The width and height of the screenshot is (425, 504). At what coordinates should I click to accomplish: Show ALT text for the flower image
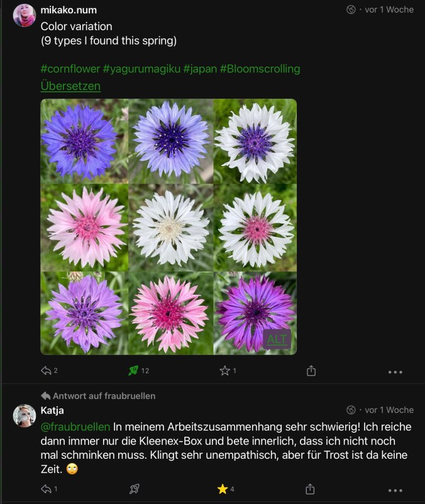(x=277, y=339)
